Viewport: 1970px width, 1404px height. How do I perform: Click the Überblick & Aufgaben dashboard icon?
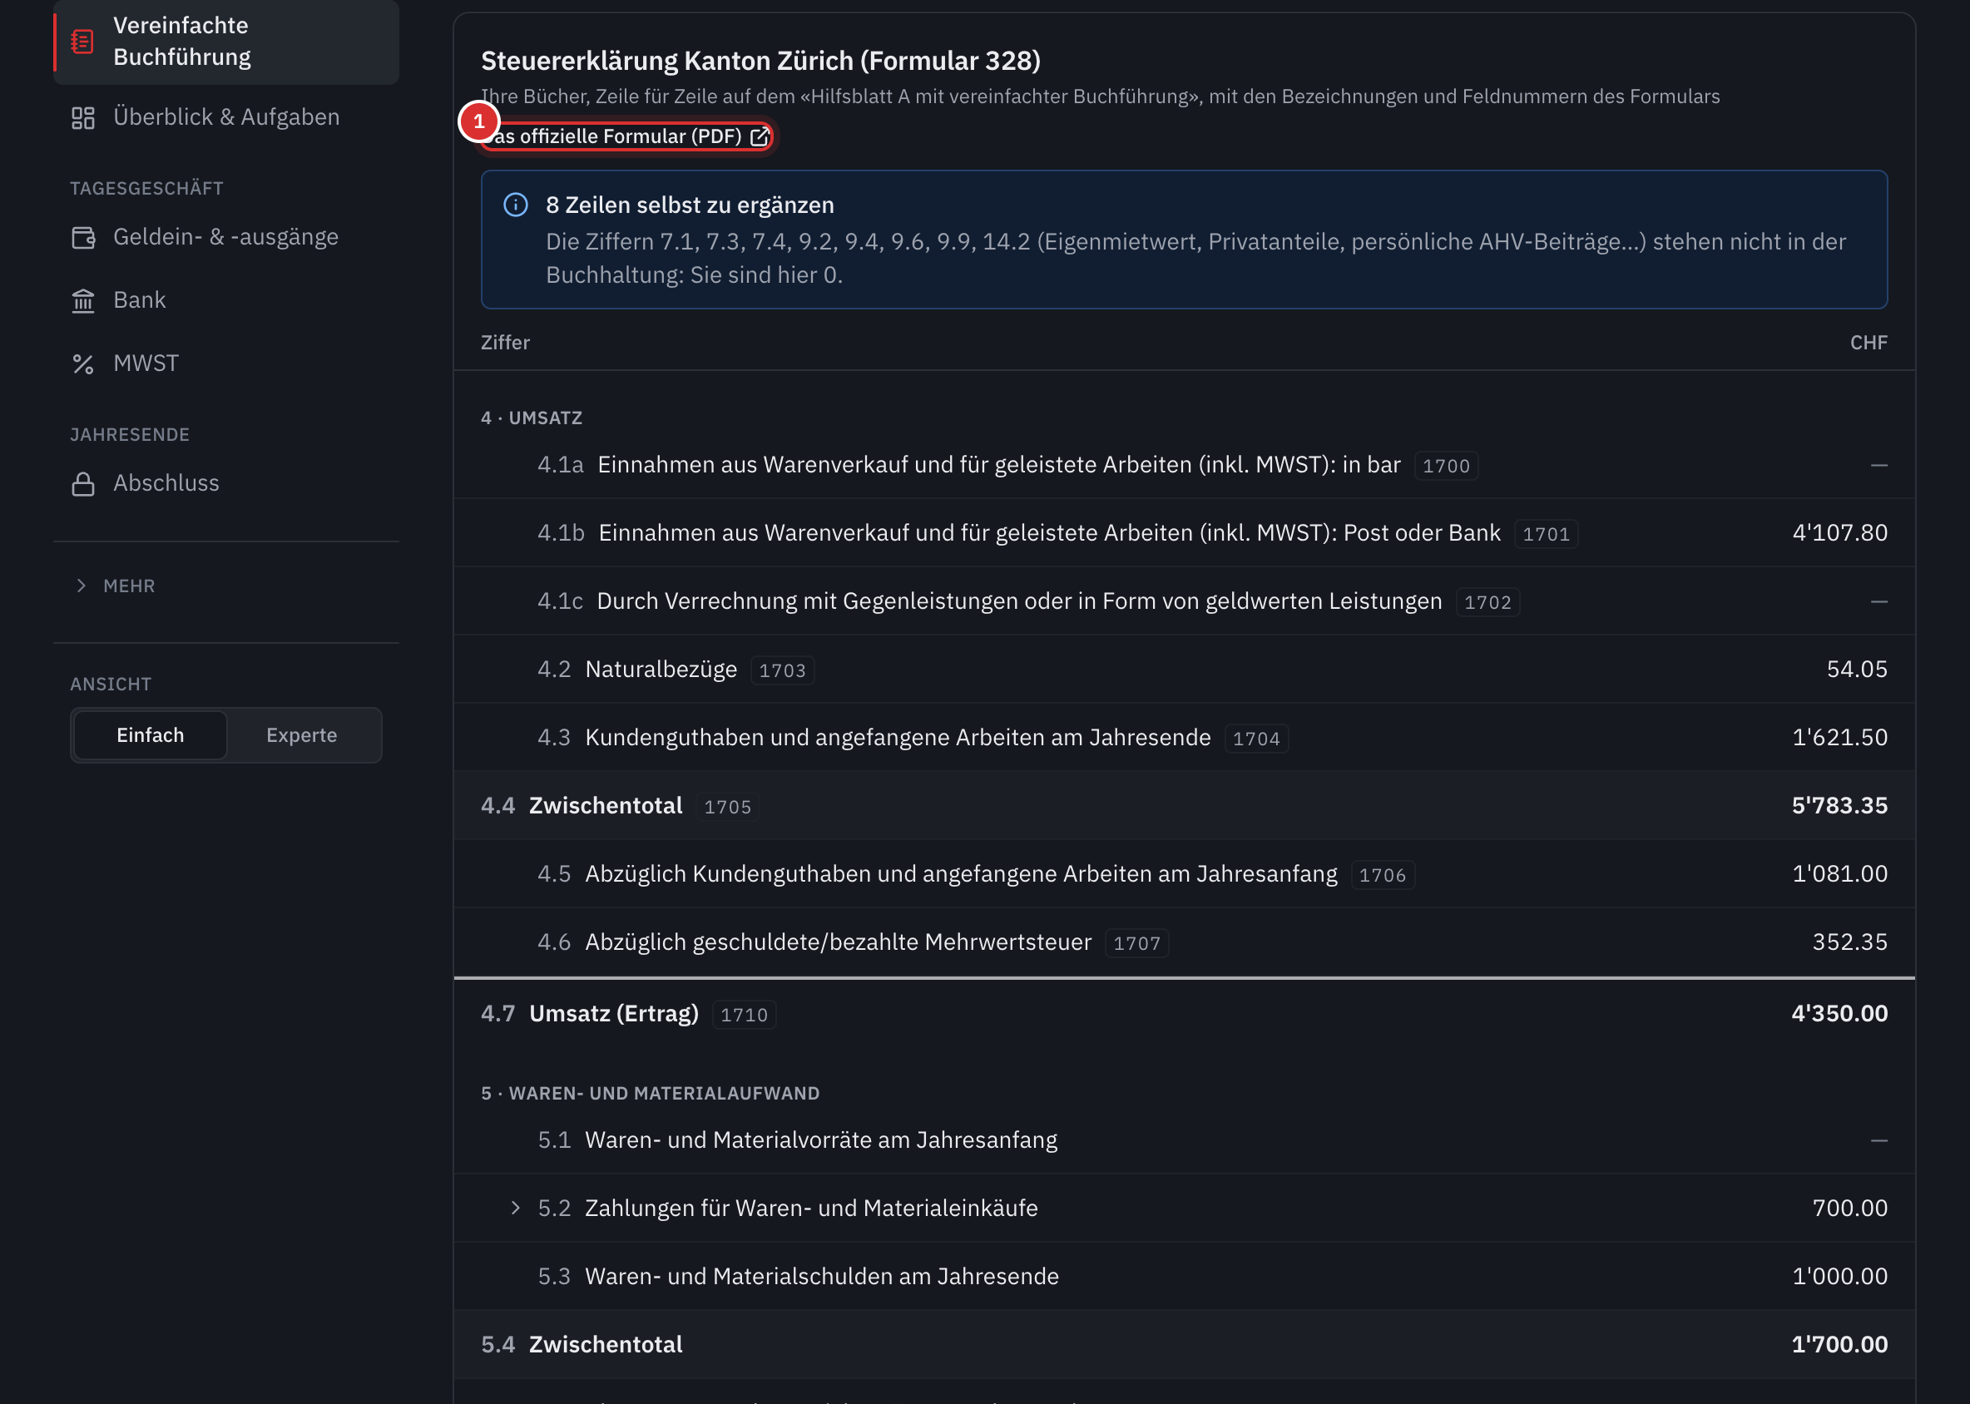pos(83,117)
